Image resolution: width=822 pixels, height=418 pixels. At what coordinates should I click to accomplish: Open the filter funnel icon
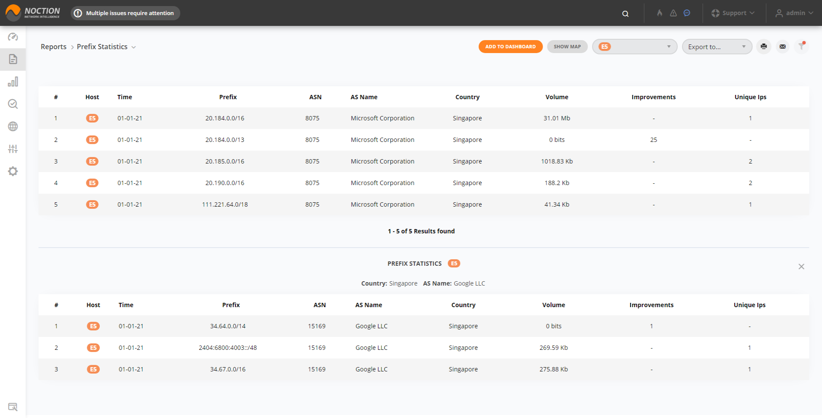(802, 46)
